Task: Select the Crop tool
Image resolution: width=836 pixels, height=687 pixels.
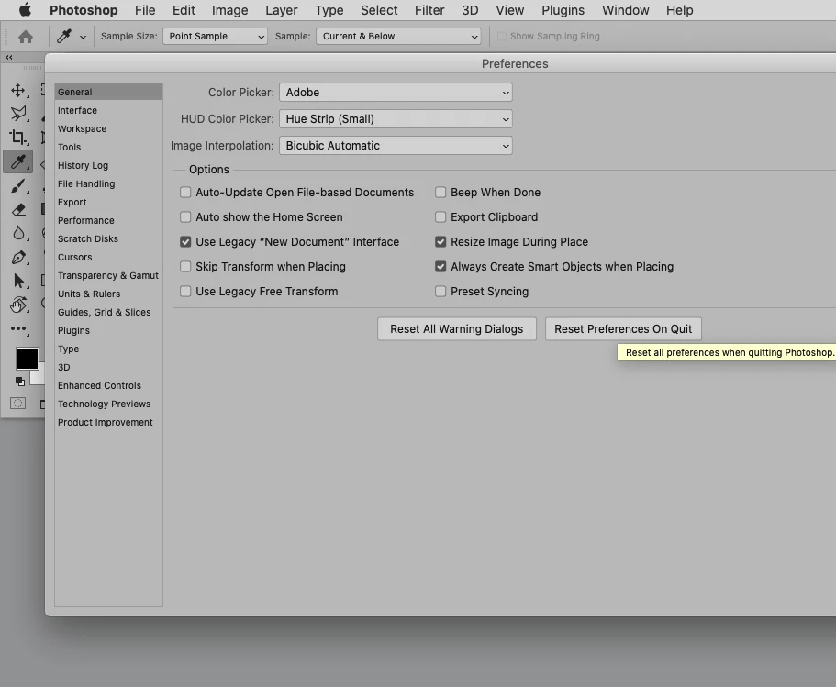Action: (x=18, y=138)
